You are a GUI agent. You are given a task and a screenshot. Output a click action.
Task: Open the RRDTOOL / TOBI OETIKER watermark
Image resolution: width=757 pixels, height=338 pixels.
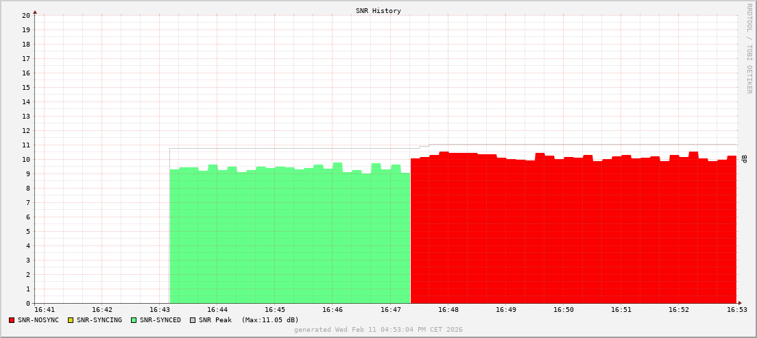pyautogui.click(x=749, y=48)
